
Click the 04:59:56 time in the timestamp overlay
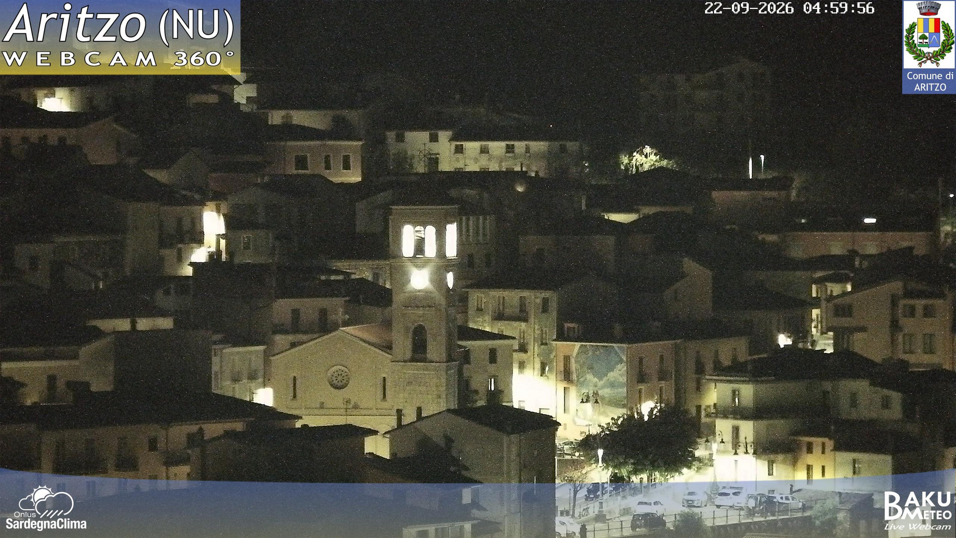tap(838, 8)
